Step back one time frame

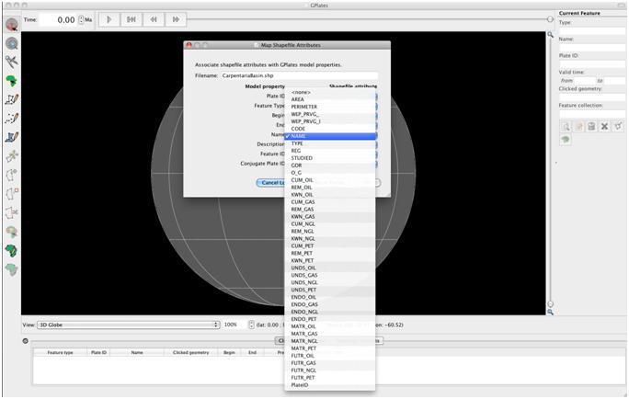pos(154,19)
